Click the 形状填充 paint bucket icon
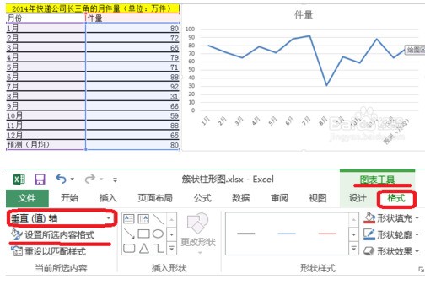 click(369, 217)
